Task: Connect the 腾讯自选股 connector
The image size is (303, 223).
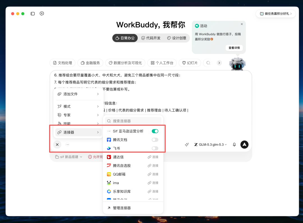Action: pos(153,165)
